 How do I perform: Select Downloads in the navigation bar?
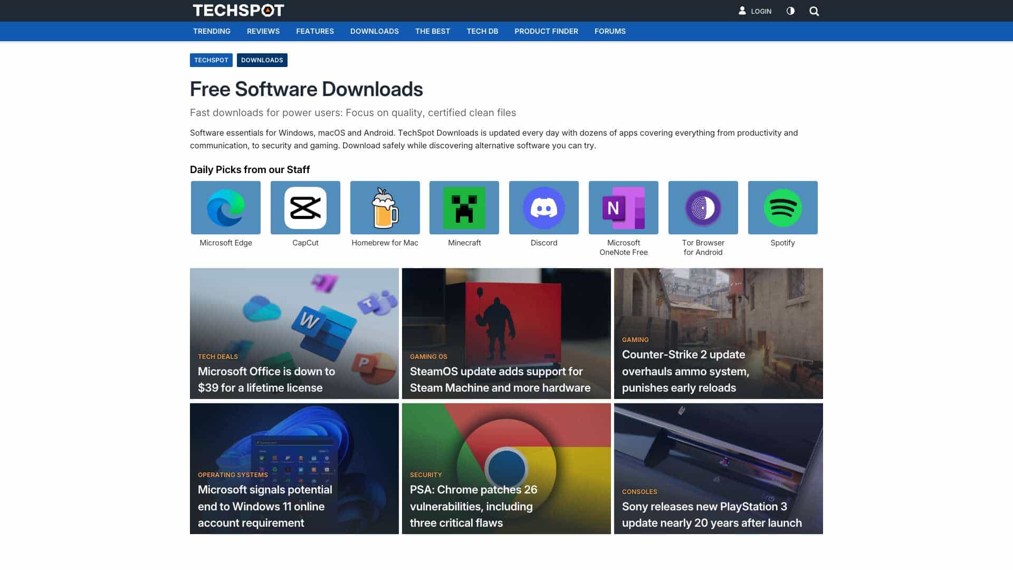click(375, 31)
